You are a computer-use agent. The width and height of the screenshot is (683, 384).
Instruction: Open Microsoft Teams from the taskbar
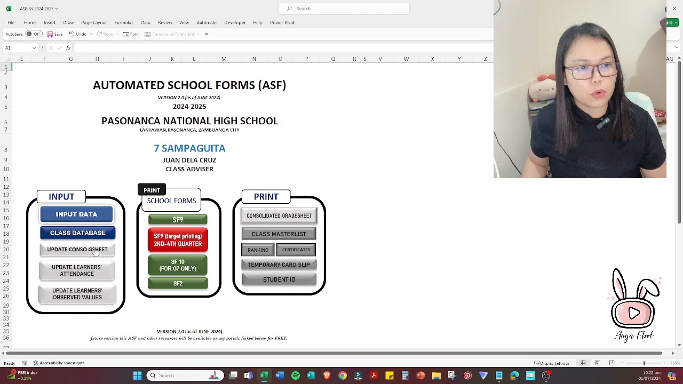249,375
